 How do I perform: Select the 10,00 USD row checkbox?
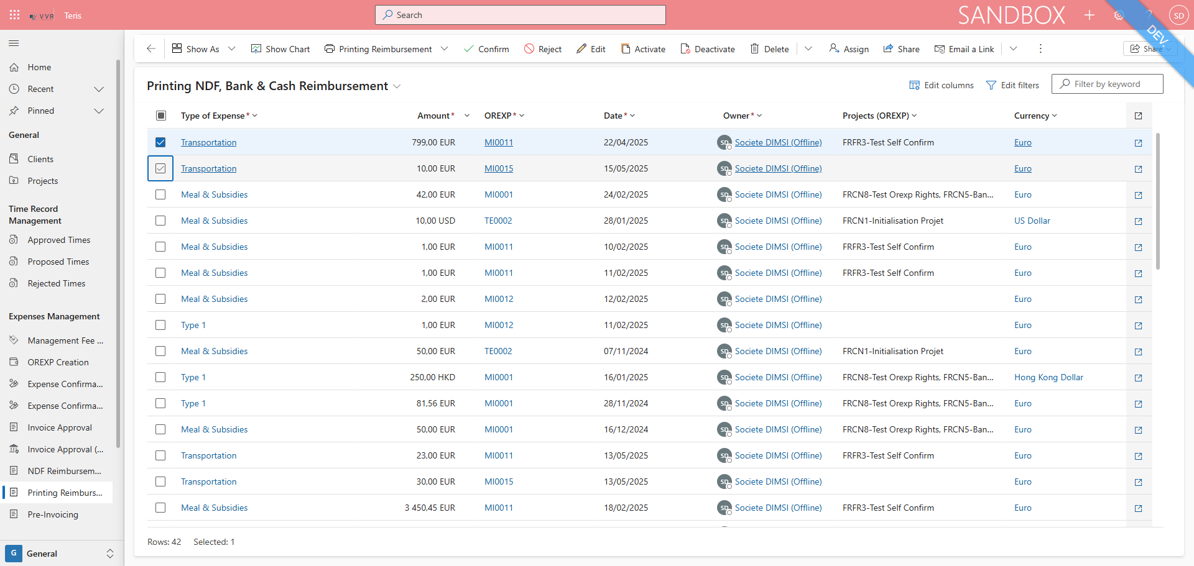(160, 221)
